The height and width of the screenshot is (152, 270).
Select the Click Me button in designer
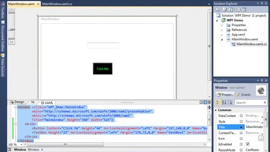click(x=103, y=68)
